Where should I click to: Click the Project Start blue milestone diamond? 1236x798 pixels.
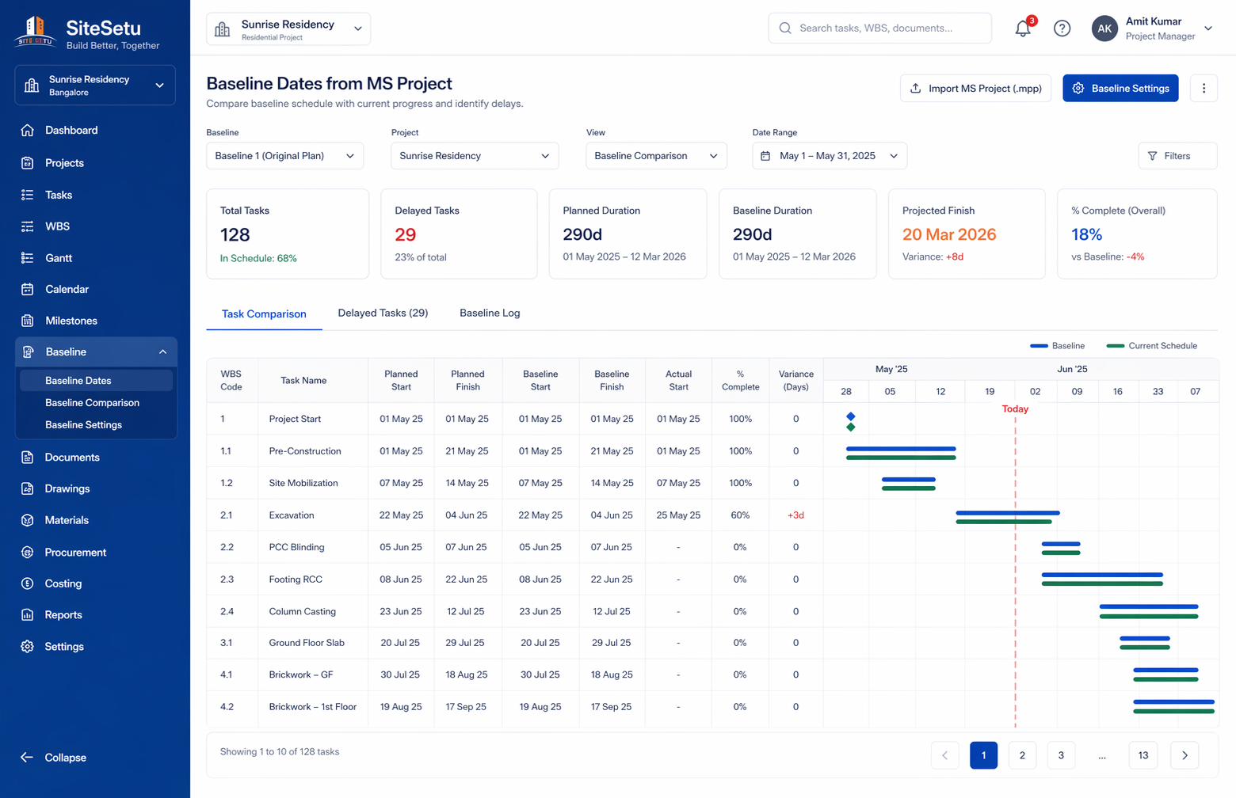pyautogui.click(x=851, y=416)
